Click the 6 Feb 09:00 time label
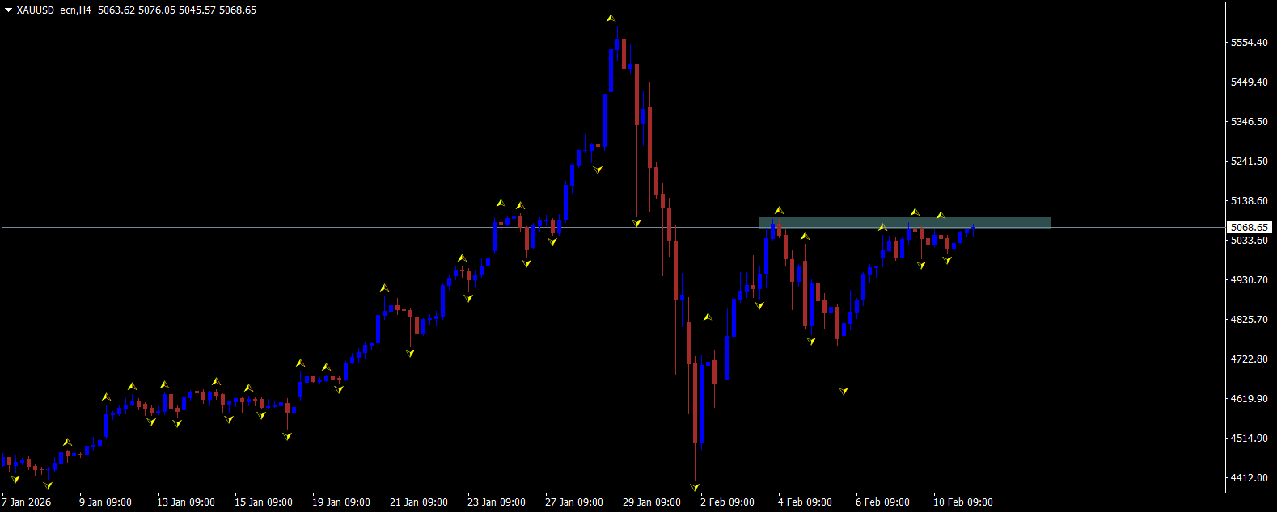1277x512 pixels. [882, 502]
